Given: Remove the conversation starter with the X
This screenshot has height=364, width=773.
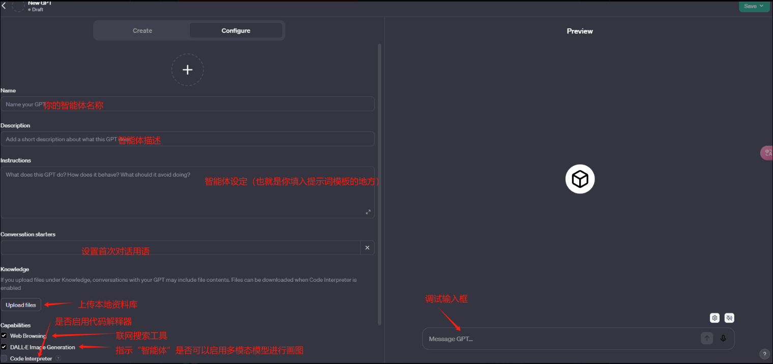Looking at the screenshot, I should [368, 248].
